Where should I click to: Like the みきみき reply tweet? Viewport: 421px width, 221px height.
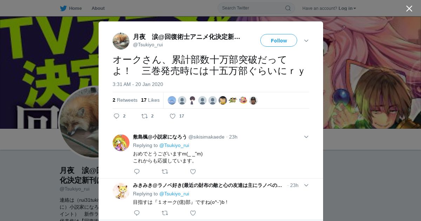click(193, 213)
